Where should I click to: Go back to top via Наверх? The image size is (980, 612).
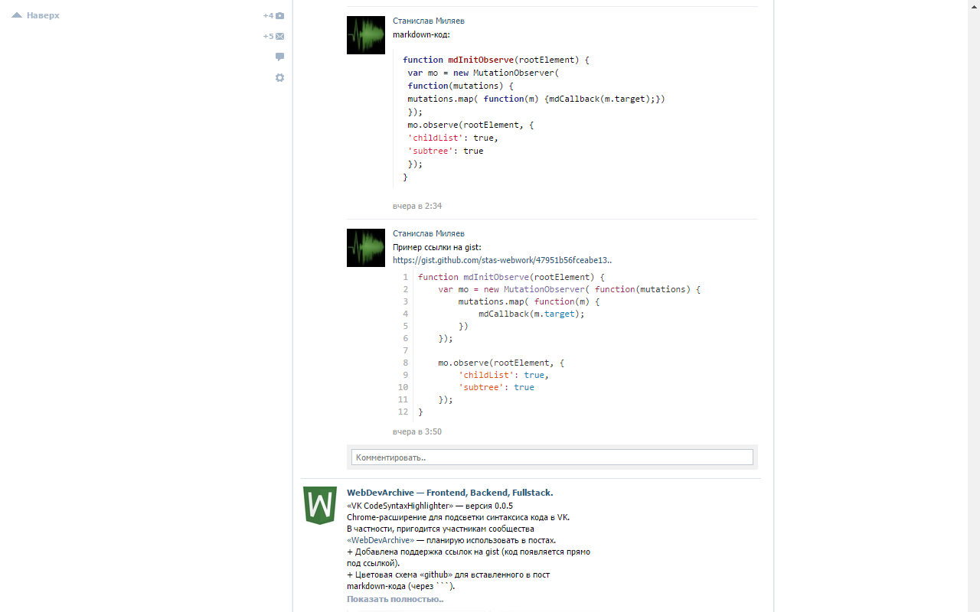(x=35, y=15)
